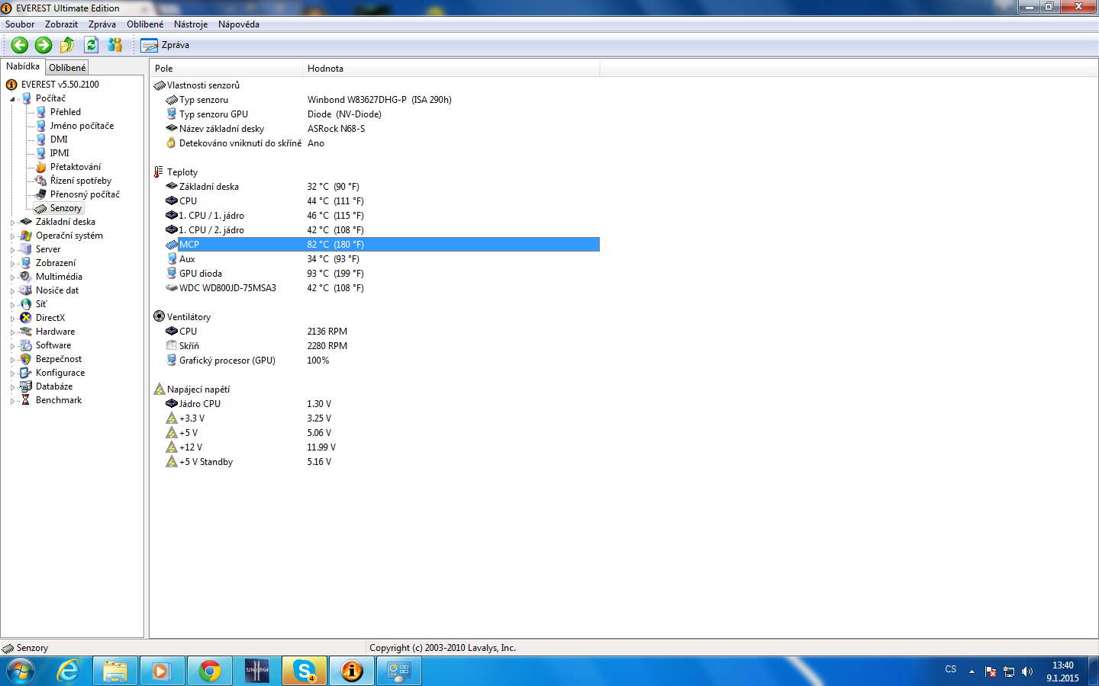Click the Konfigurace tree icon

(26, 373)
